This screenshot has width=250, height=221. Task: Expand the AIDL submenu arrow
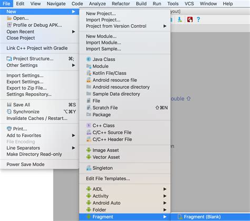click(x=165, y=189)
